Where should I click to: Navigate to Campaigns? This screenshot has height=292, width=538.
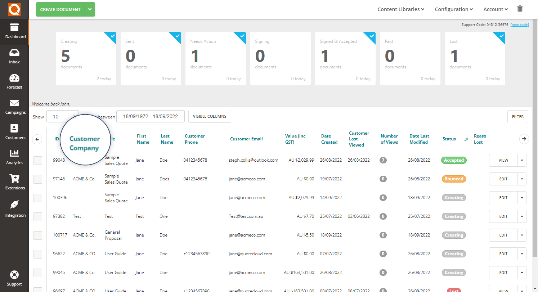(x=14, y=107)
